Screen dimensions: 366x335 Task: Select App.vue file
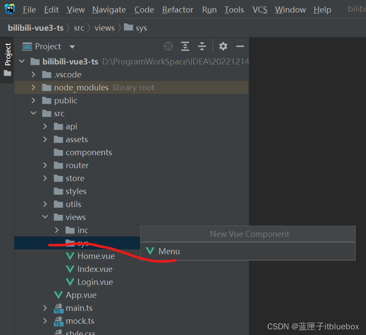point(81,295)
